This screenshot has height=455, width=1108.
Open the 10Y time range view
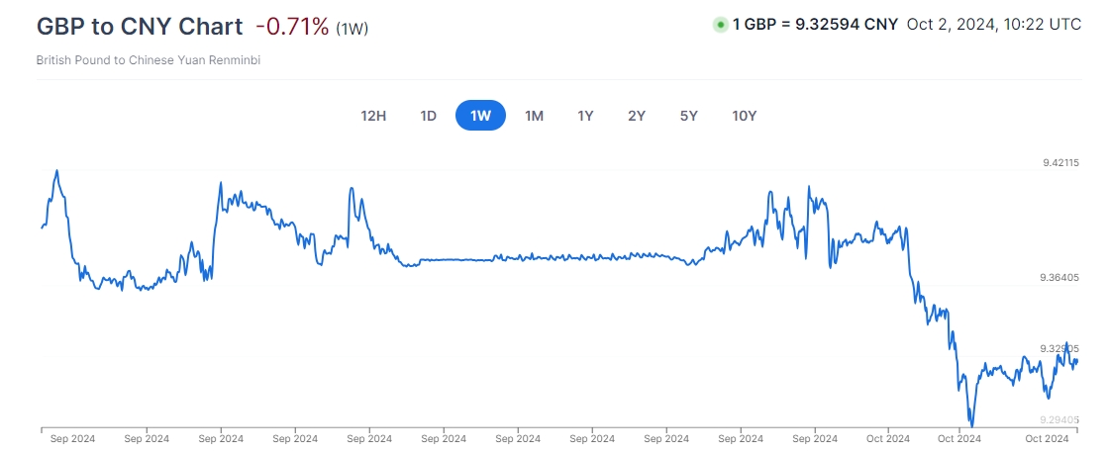click(x=745, y=116)
